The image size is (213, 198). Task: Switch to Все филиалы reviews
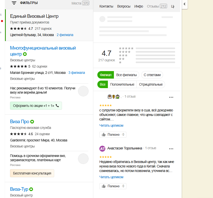coord(126,75)
